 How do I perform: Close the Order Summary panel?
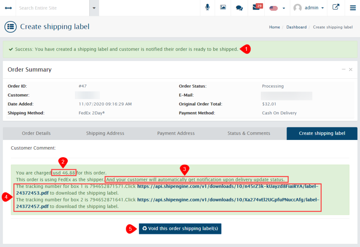point(351,69)
